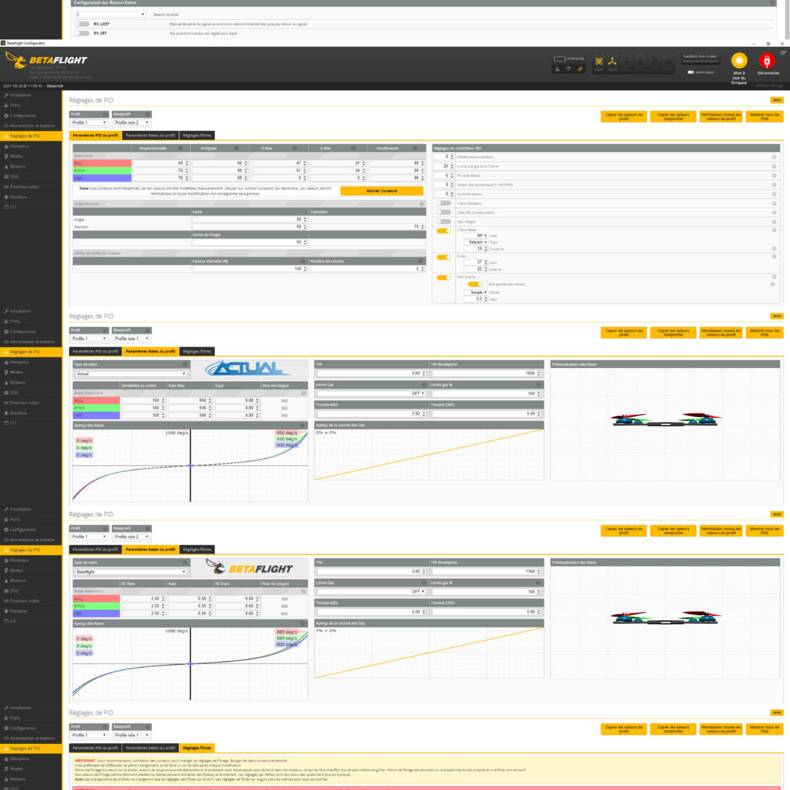Disable I Term Relax switch
790x790 pixels.
444,230
